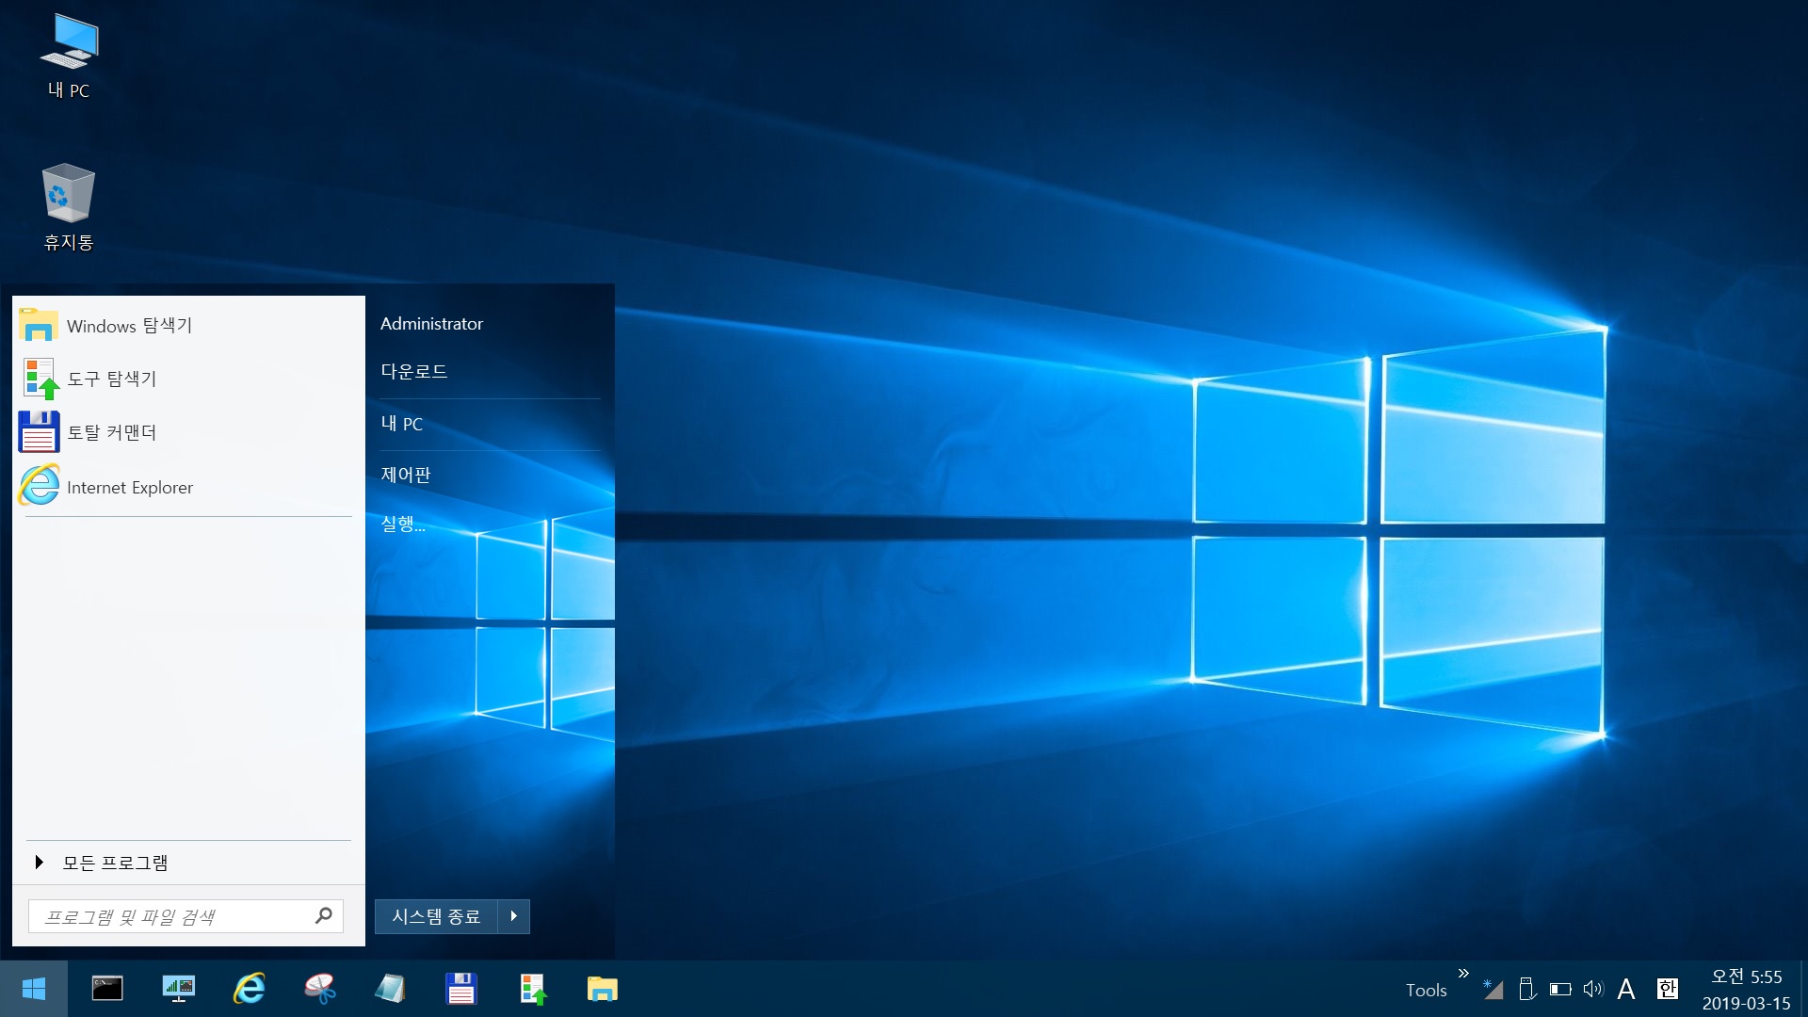Screen dimensions: 1808x1017
Task: Open Command Prompt from taskbar
Action: 107,989
